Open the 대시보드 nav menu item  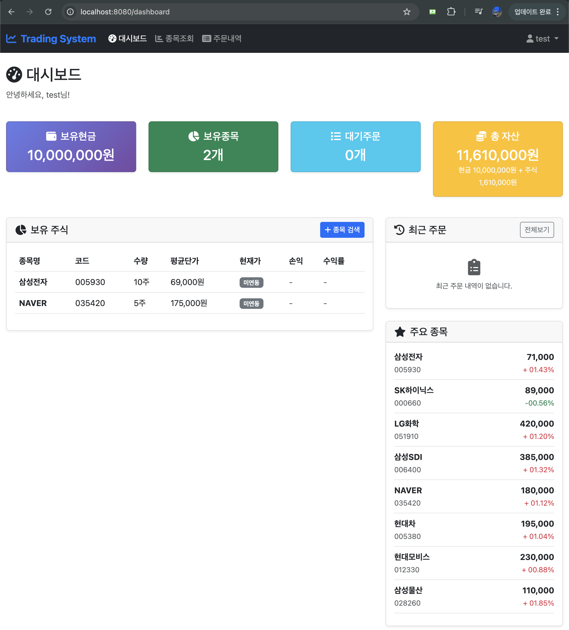pos(127,39)
